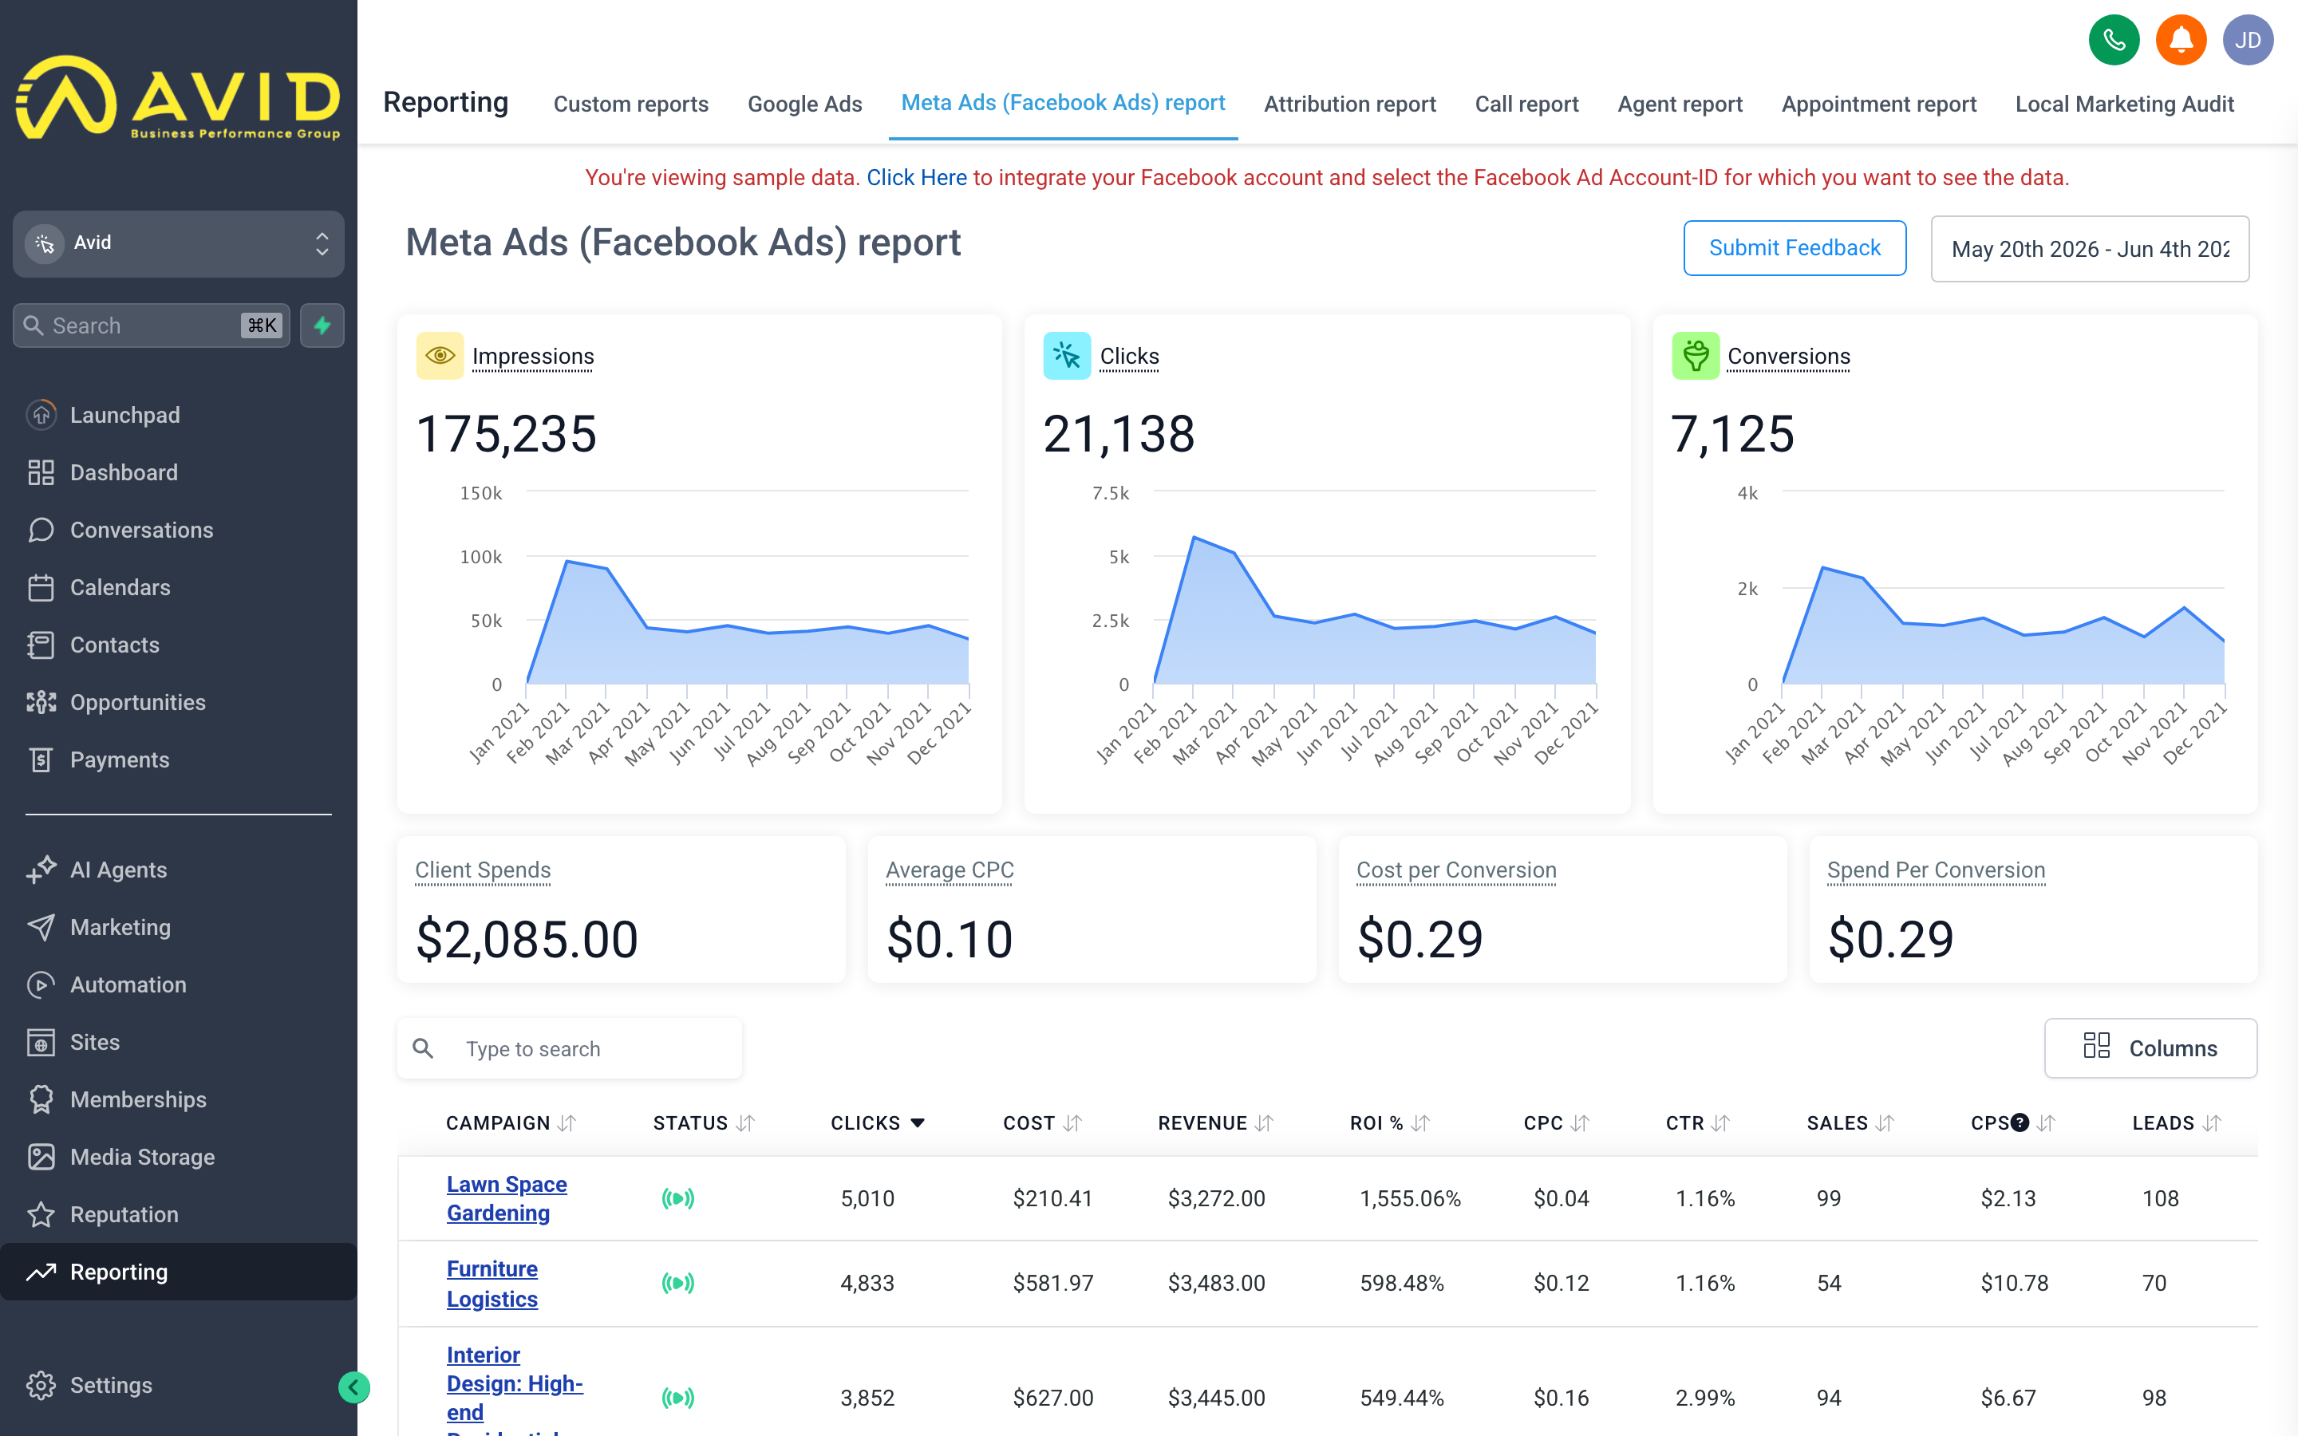2298x1436 pixels.
Task: Click the AVID logo
Action: click(x=179, y=98)
